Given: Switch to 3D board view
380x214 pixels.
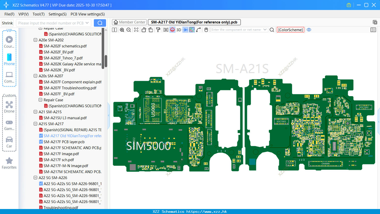Looking at the screenshot, I should [179, 30].
